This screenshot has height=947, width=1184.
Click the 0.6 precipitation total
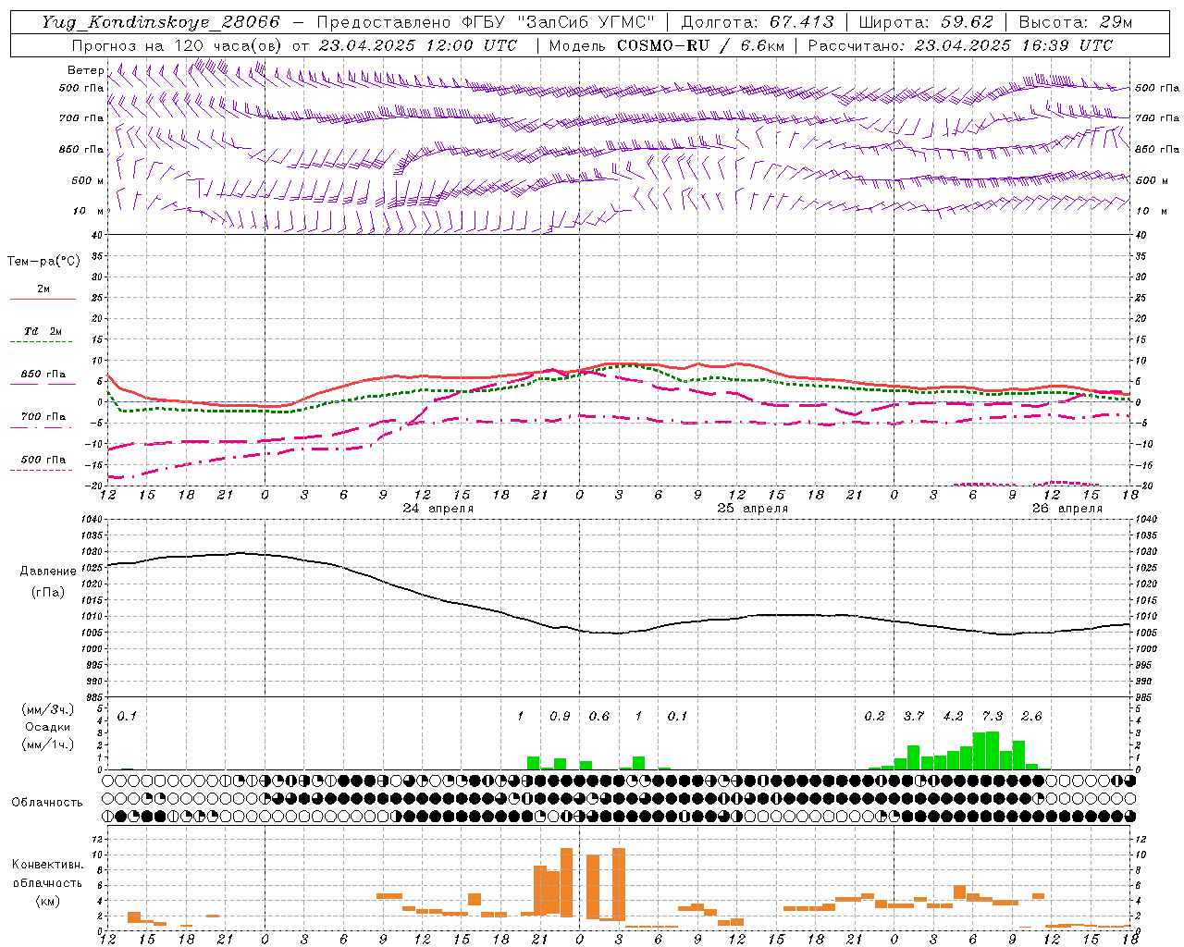pos(599,716)
